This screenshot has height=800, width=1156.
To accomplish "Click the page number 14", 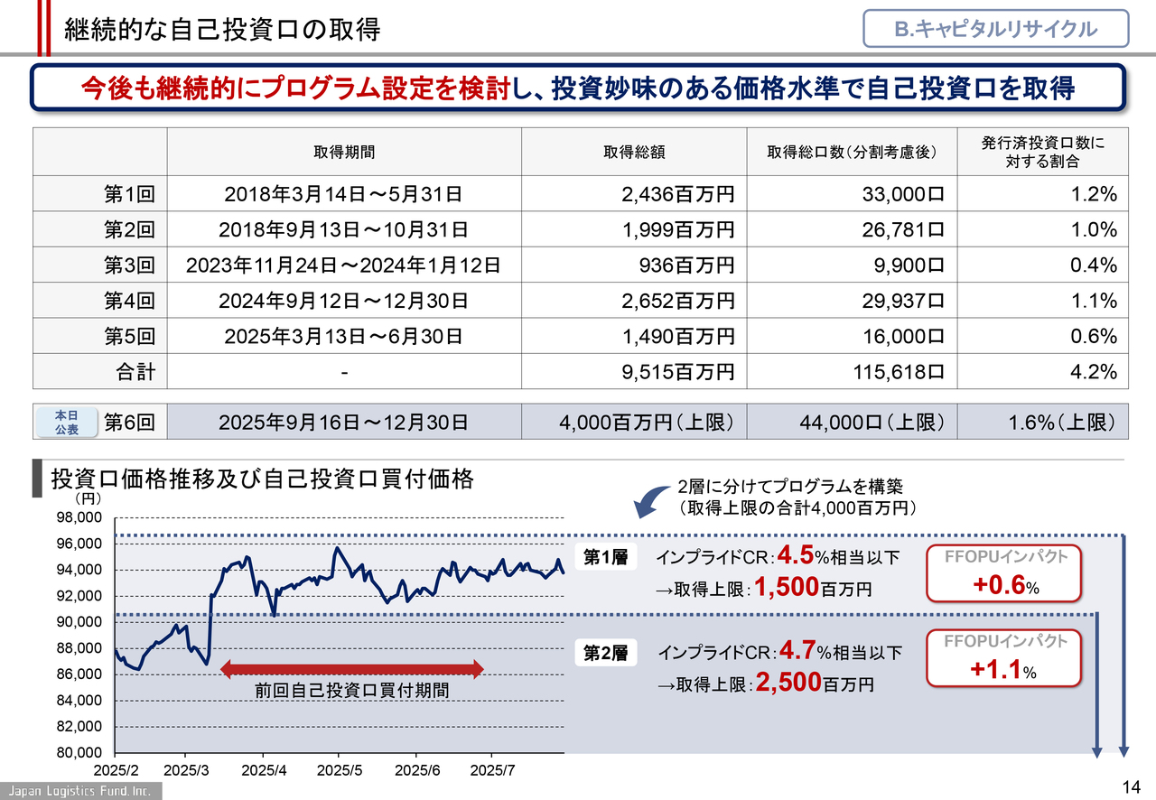I will click(1133, 784).
